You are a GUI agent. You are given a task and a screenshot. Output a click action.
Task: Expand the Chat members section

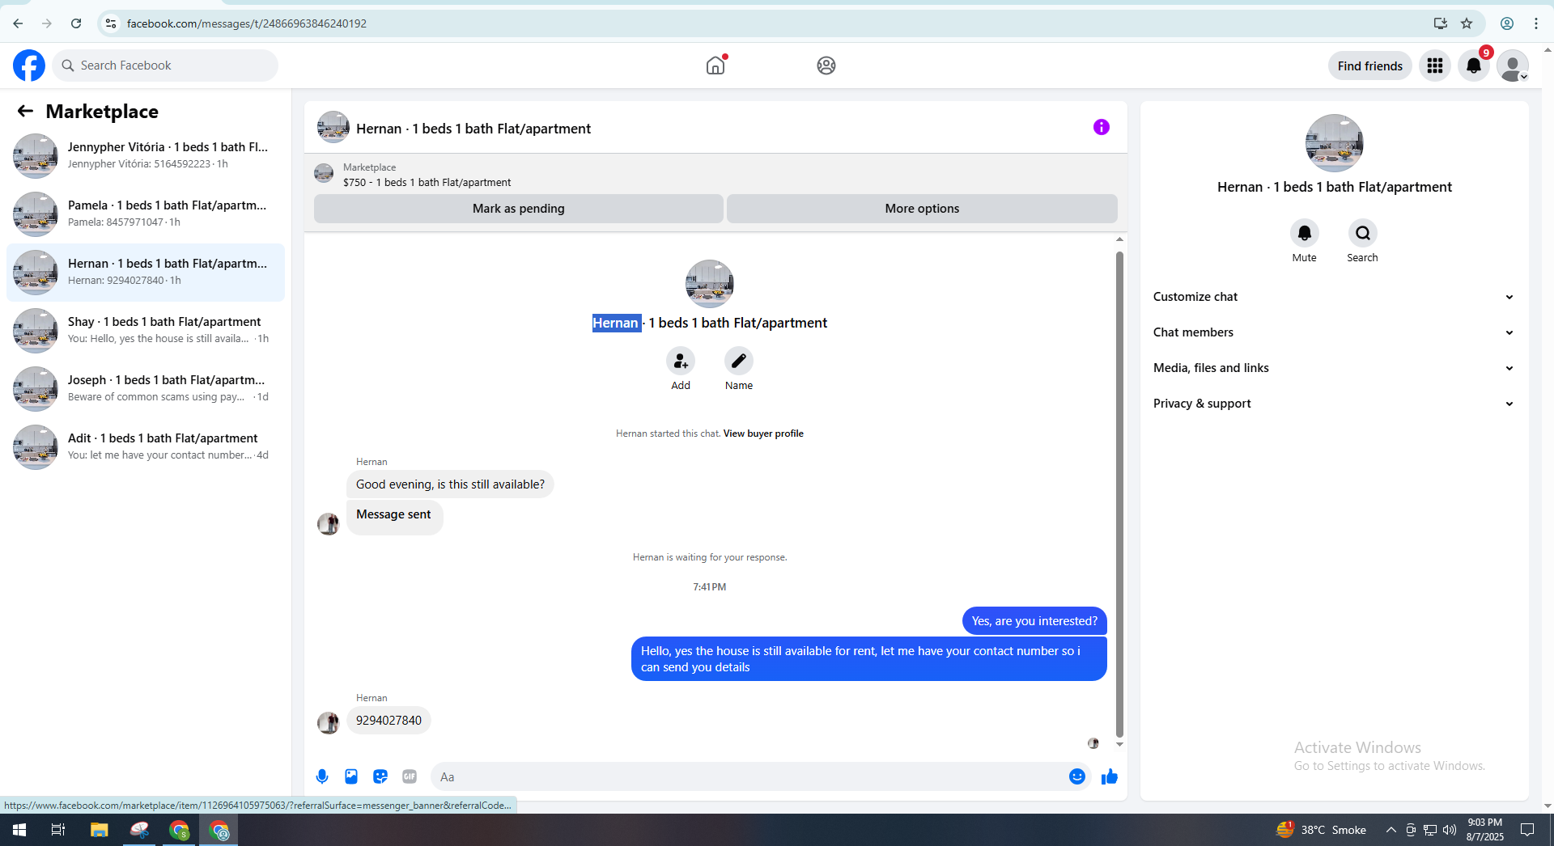[1334, 332]
